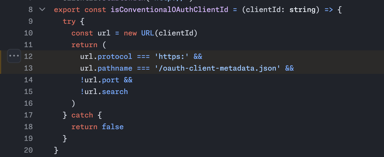The height and width of the screenshot is (157, 384).
Task: Click line number 8
Action: (30, 9)
